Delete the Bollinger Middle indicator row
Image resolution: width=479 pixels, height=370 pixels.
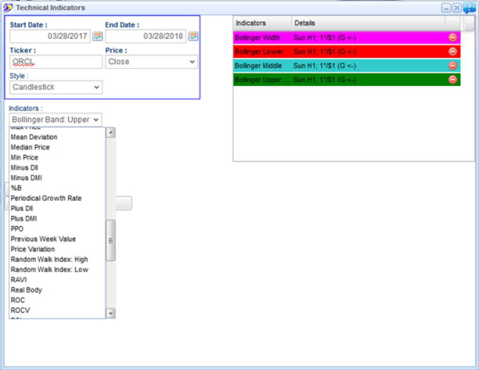coord(453,66)
